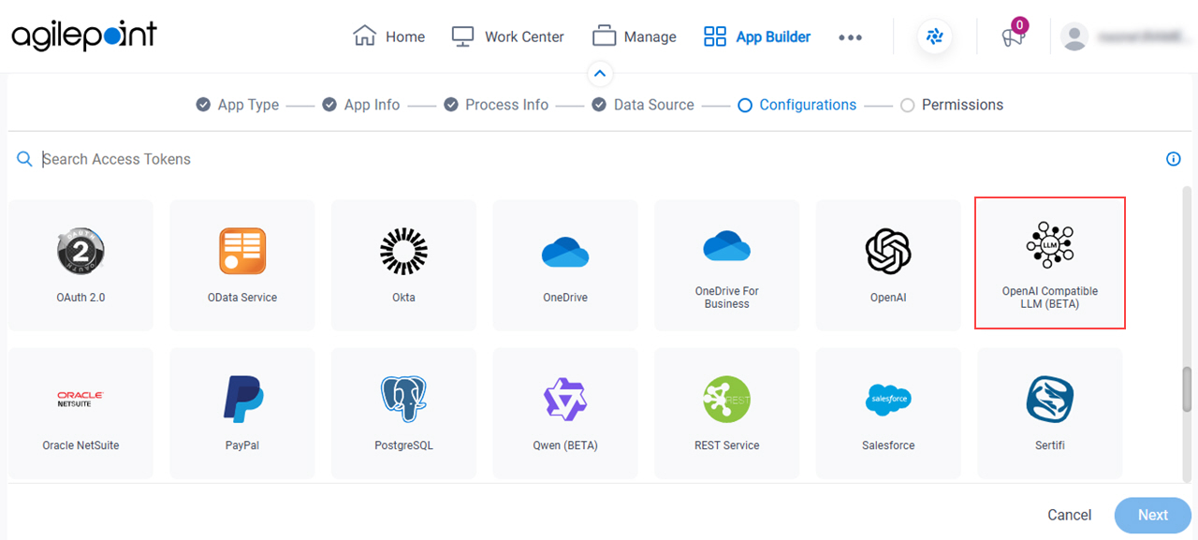Click the PostgreSQL label text
This screenshot has height=540, width=1198.
pos(403,445)
